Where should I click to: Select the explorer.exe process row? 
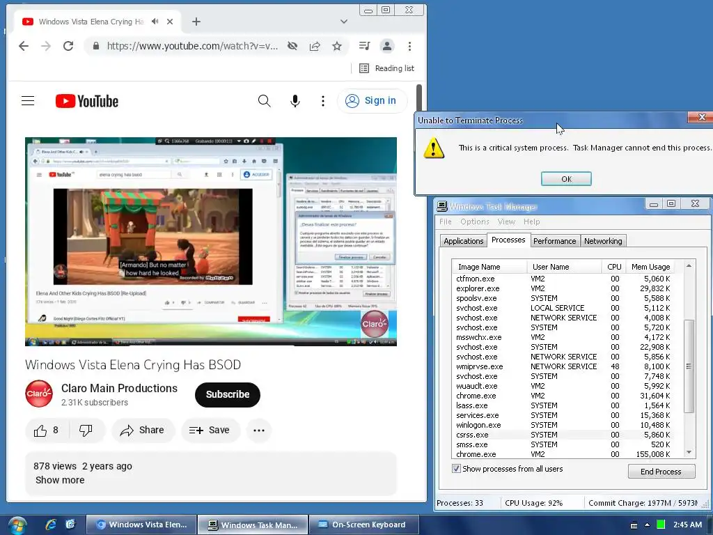(x=564, y=288)
